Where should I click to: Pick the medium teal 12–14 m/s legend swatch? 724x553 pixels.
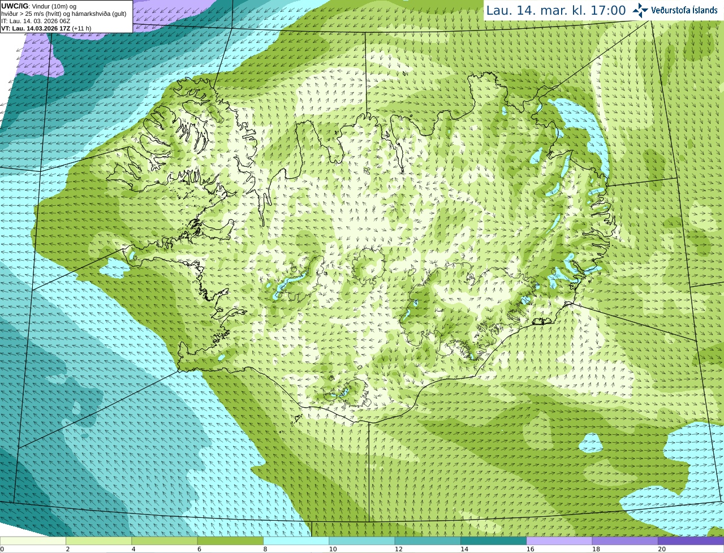[428, 541]
